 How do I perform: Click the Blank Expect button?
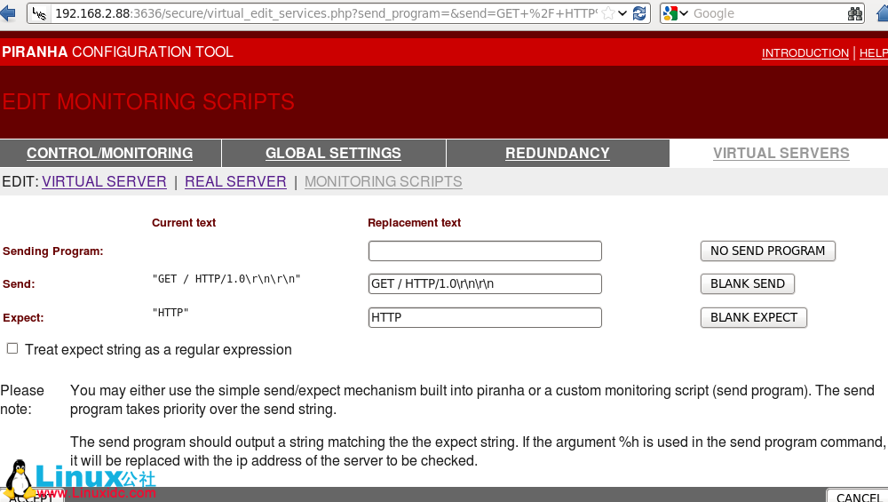click(x=753, y=317)
